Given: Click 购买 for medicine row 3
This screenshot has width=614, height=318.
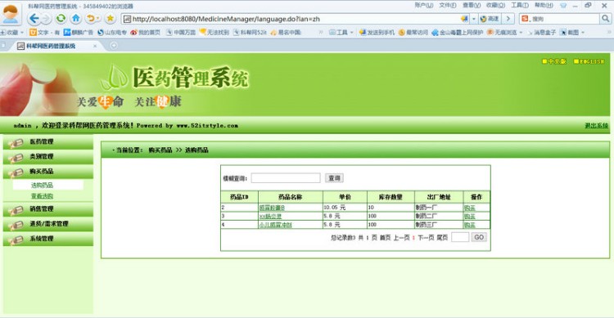Looking at the screenshot, I should [x=470, y=217].
